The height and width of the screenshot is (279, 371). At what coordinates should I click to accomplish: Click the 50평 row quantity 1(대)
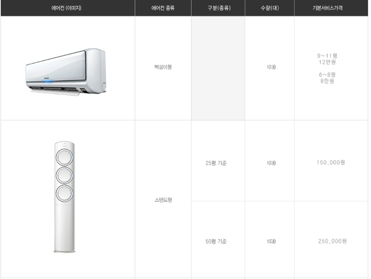coord(271,242)
